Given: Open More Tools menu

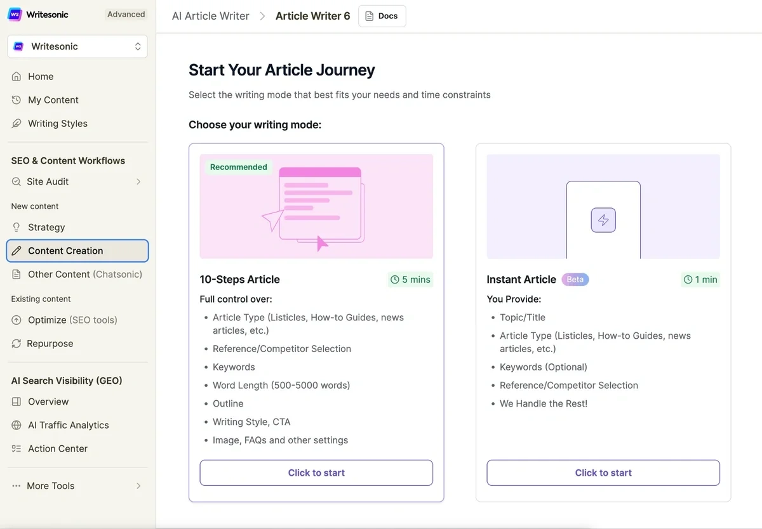Looking at the screenshot, I should click(x=77, y=486).
